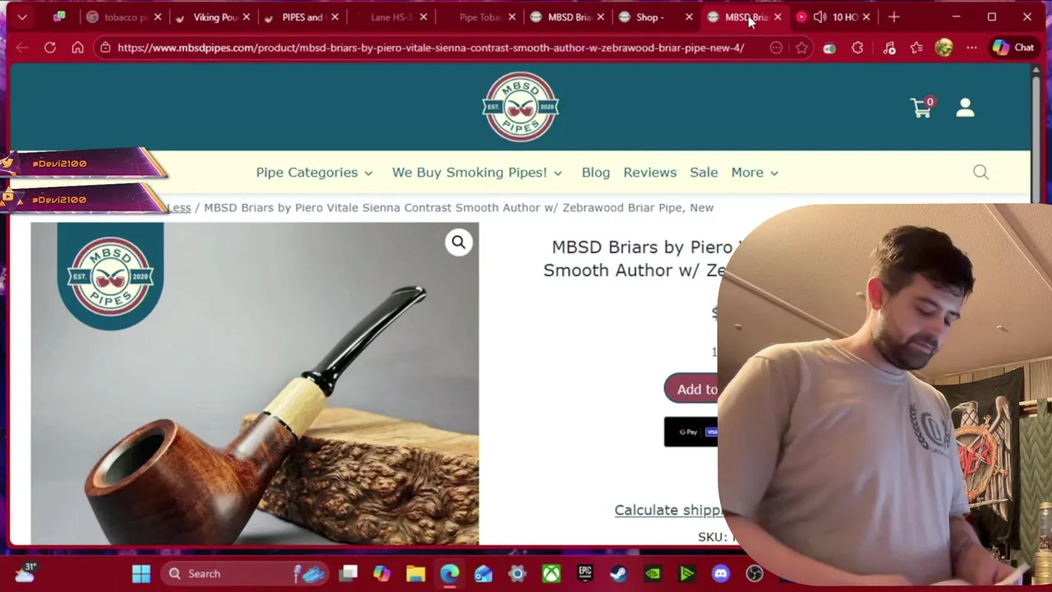This screenshot has width=1052, height=592.
Task: Click the Less breadcrumb link
Action: [179, 207]
